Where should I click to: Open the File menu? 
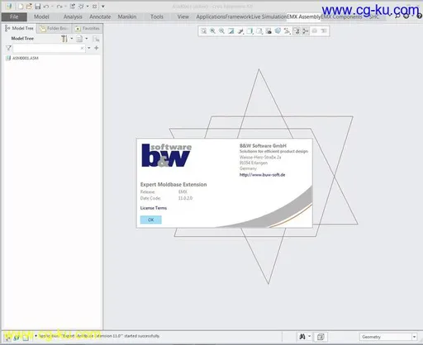tap(14, 17)
